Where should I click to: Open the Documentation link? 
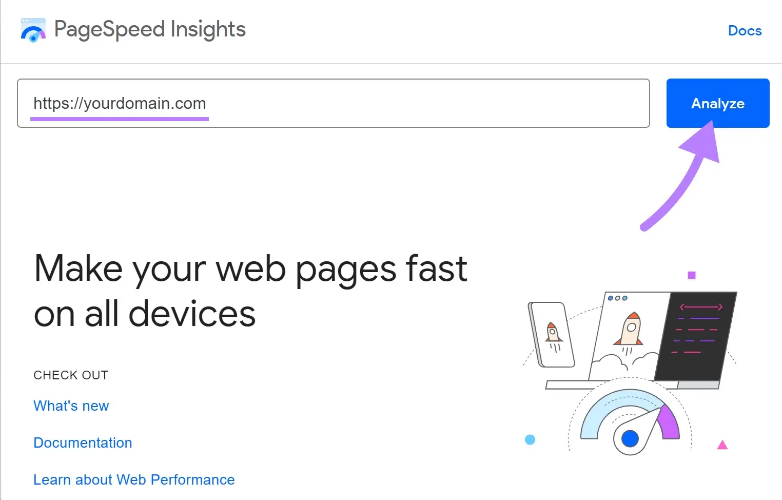click(83, 443)
